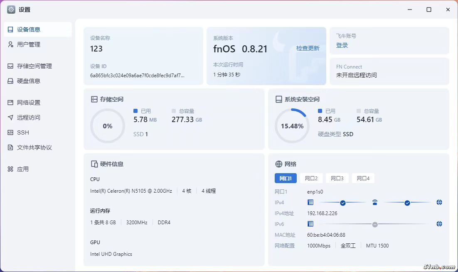Click the settings gear icon in title bar
This screenshot has width=458, height=272.
pos(11,10)
